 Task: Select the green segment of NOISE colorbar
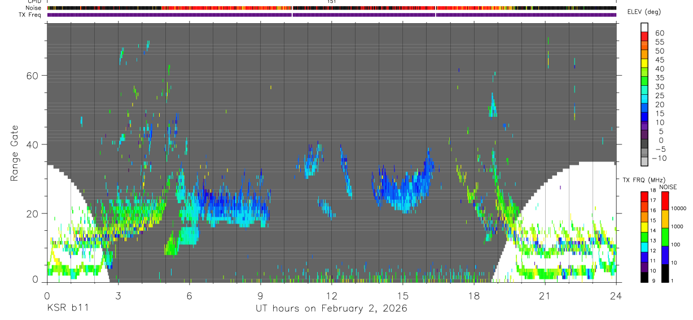pos(665,237)
